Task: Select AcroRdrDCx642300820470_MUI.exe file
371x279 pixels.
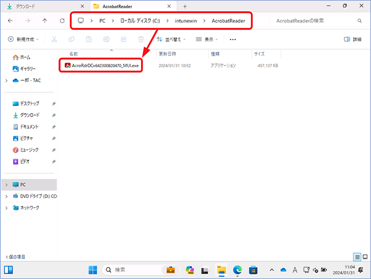Action: (101, 66)
